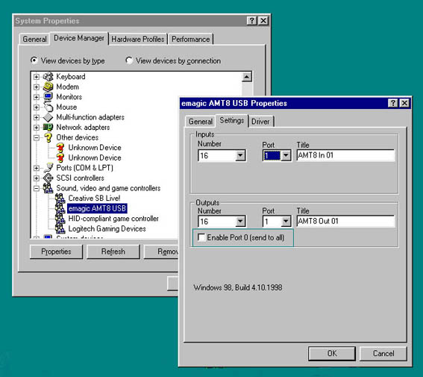423x377 pixels.
Task: Expand the Keyboard tree node
Action: 37,77
